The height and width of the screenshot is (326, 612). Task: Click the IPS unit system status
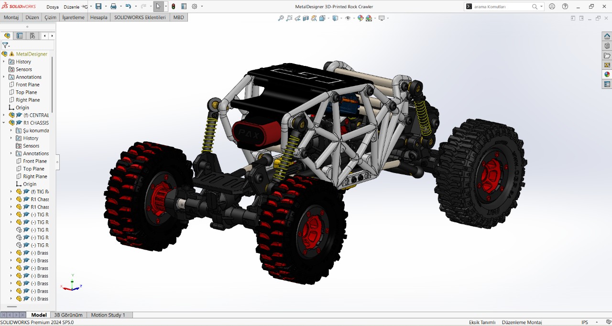click(585, 323)
